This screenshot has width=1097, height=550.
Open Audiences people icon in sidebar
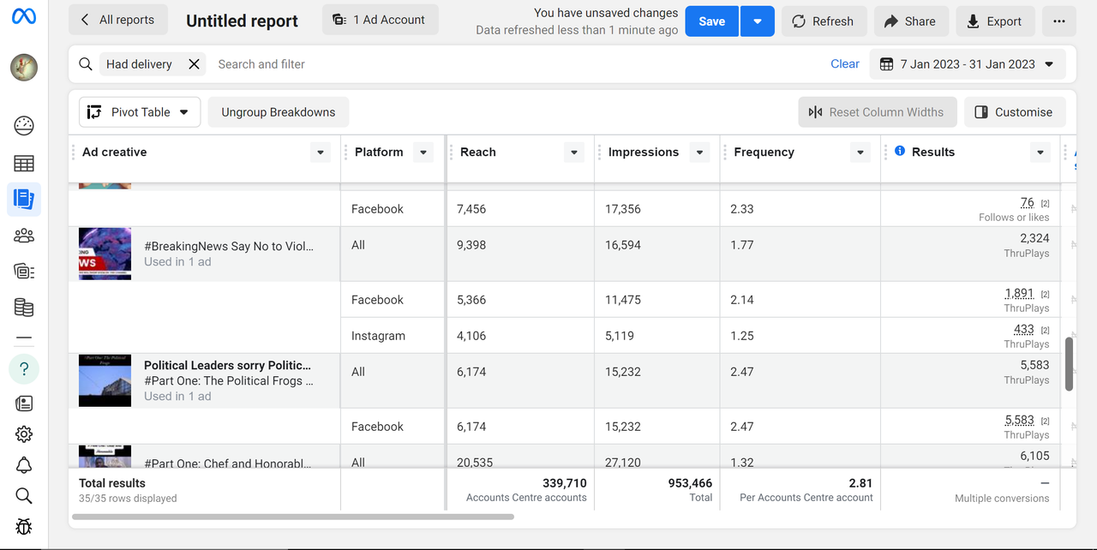pyautogui.click(x=24, y=236)
